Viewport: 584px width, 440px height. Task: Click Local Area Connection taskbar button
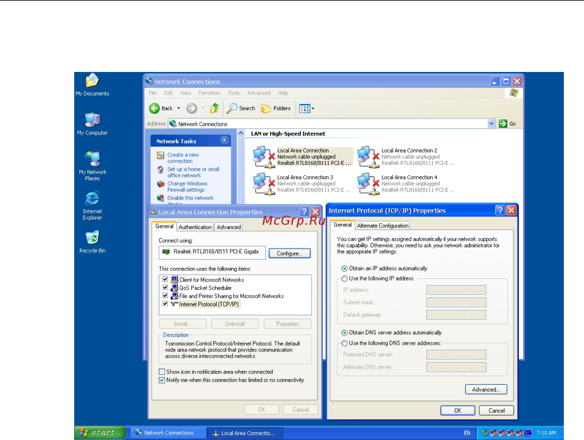[245, 433]
